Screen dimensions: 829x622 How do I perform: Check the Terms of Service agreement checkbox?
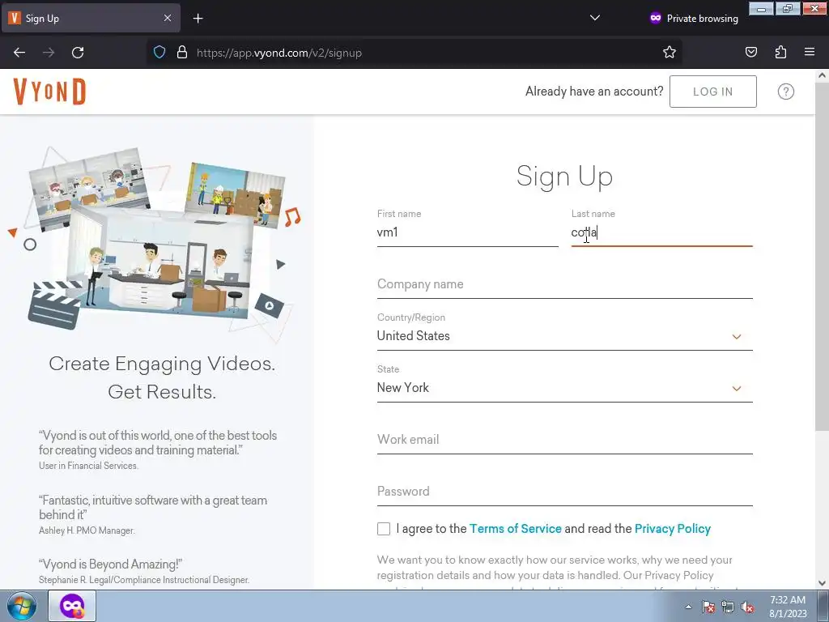pyautogui.click(x=384, y=529)
